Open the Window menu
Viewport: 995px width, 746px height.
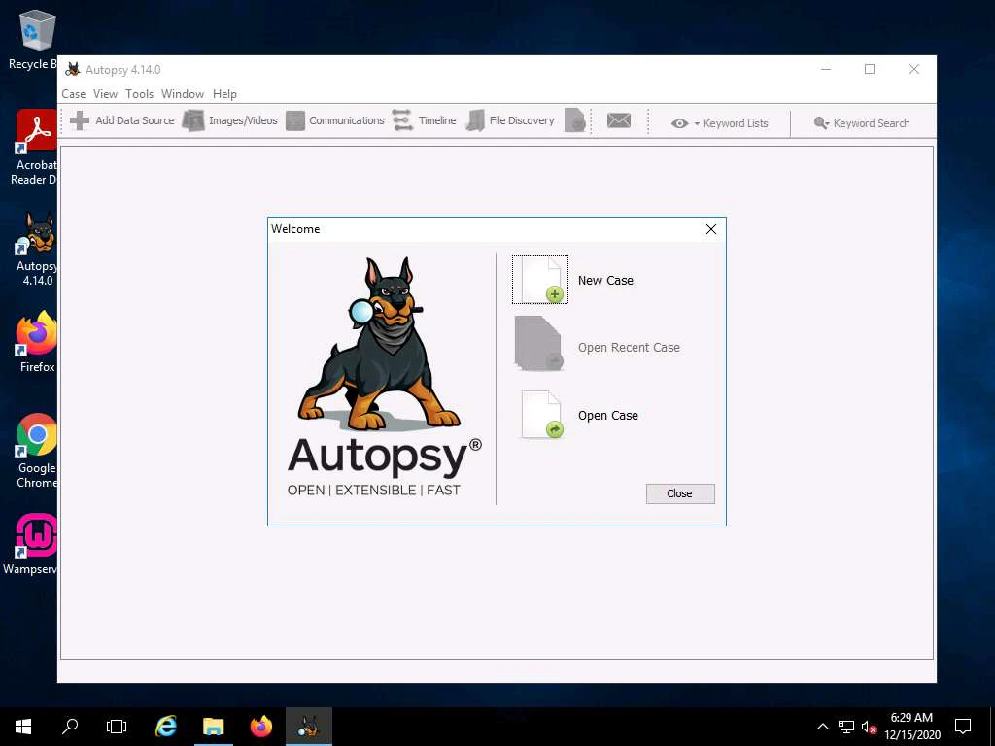183,94
